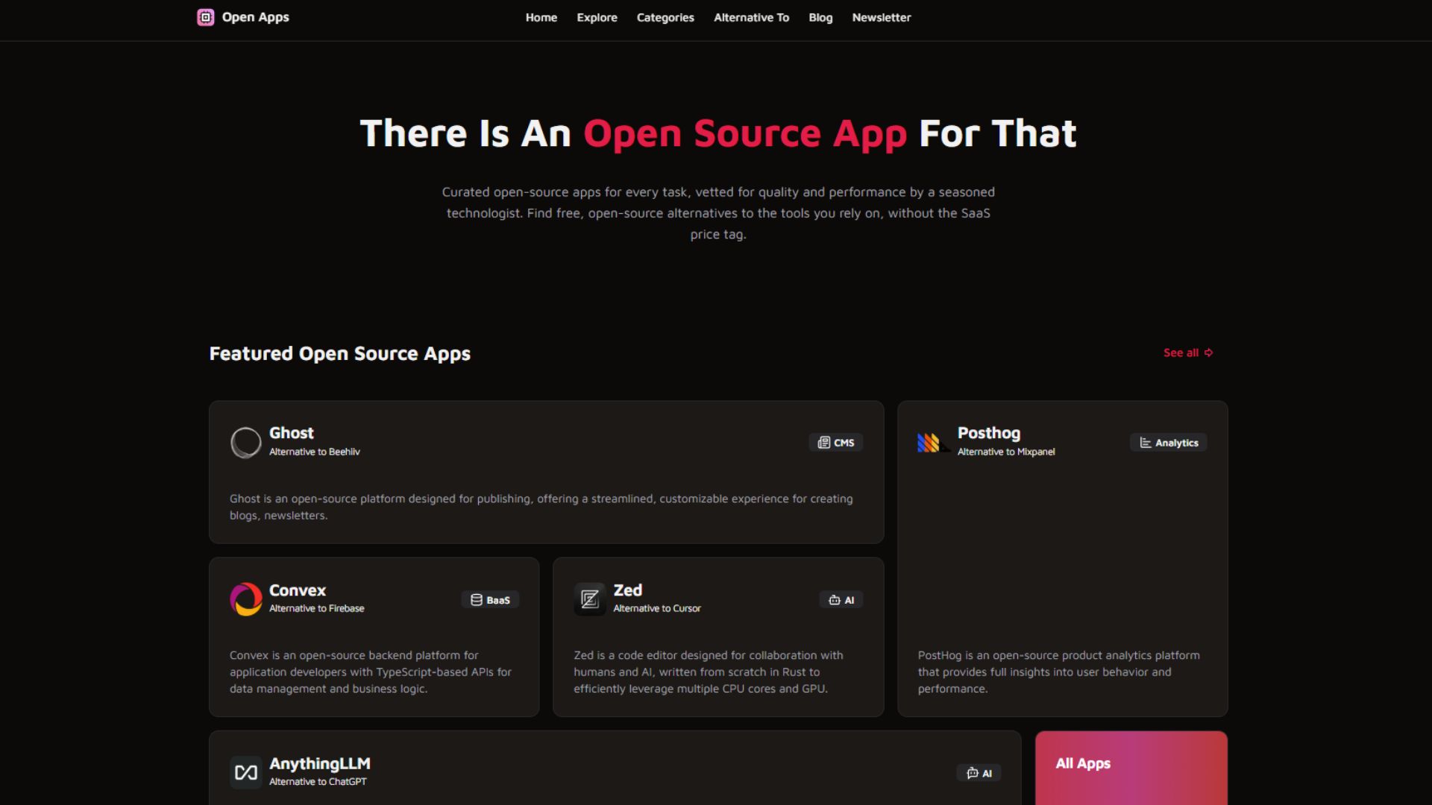Click the AnythingLLM logo icon
Screen dimensions: 1432x805
(x=245, y=772)
